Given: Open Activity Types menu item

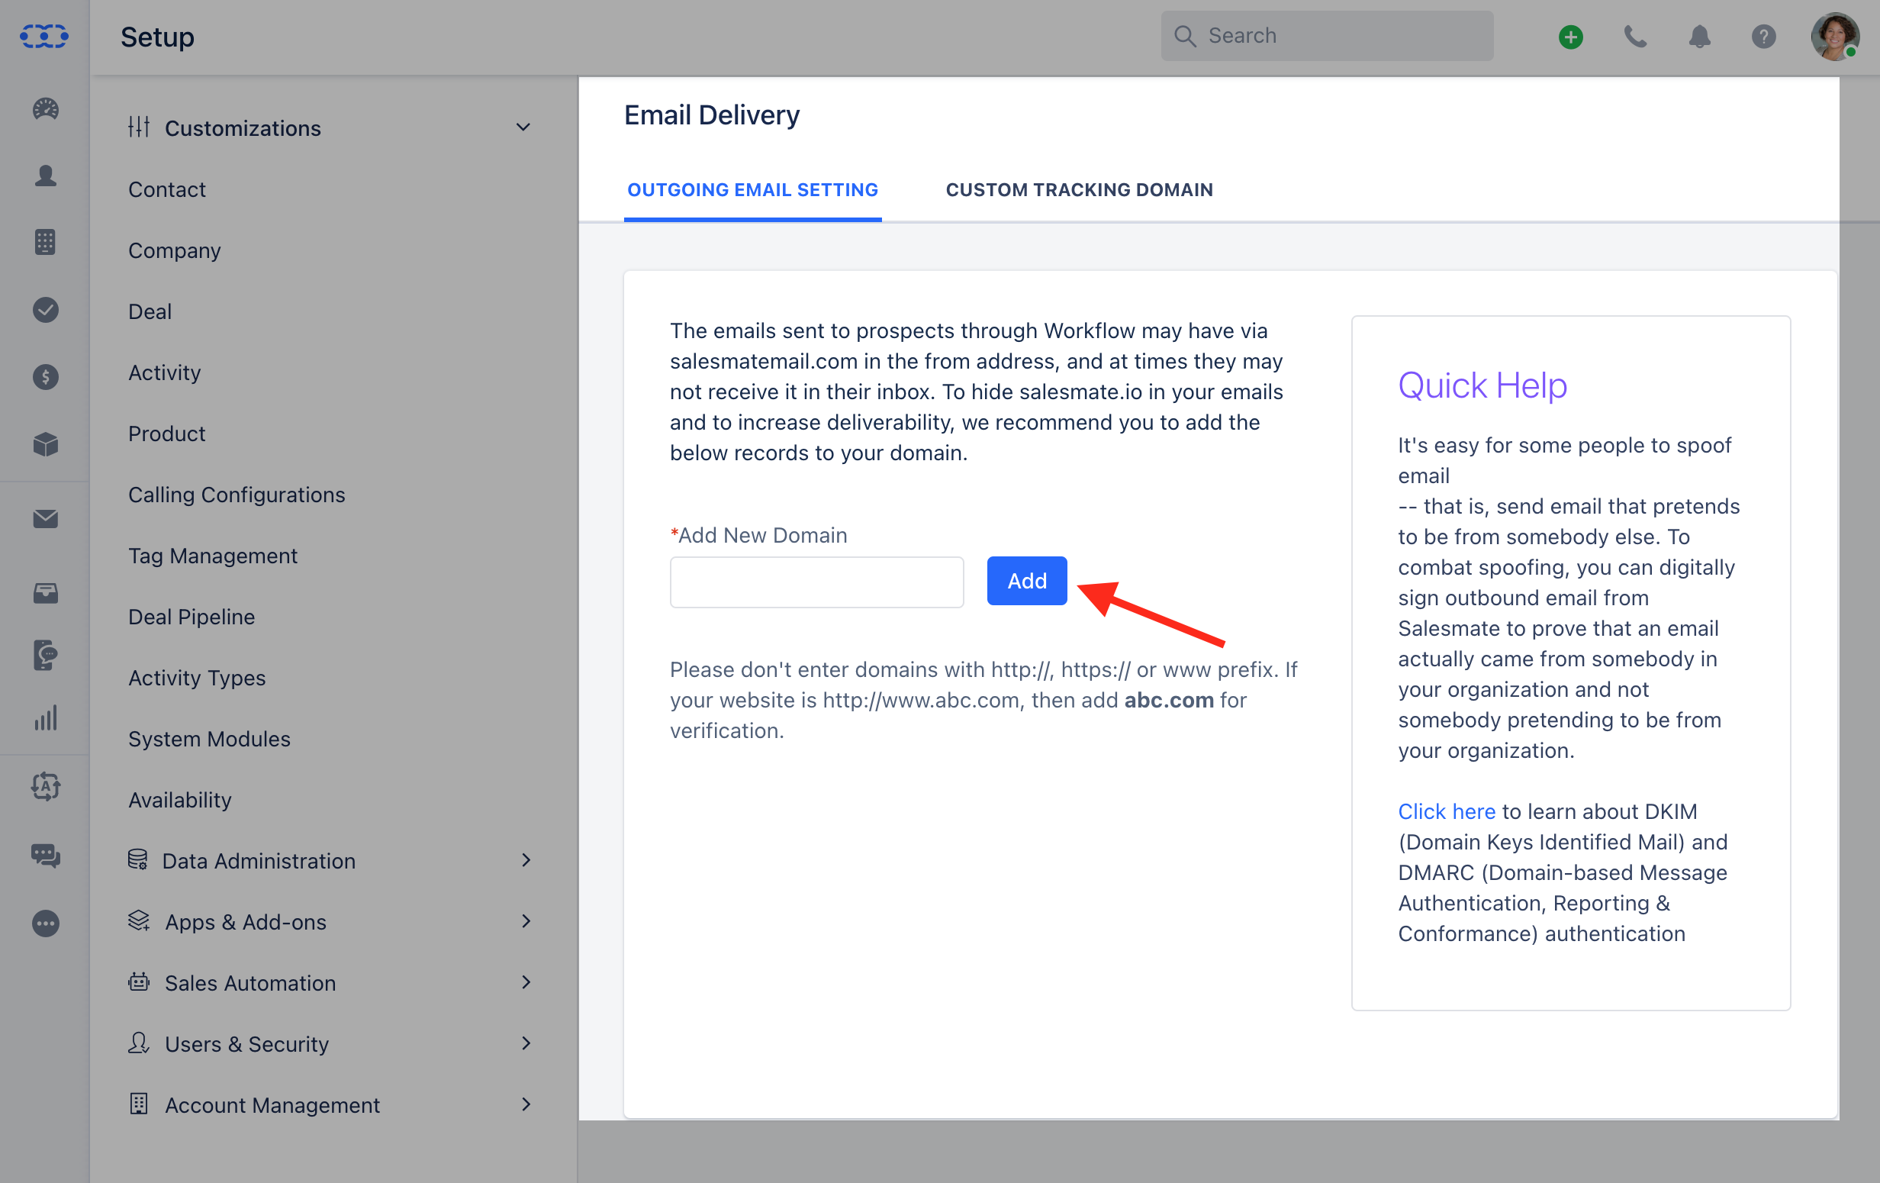Looking at the screenshot, I should point(197,677).
